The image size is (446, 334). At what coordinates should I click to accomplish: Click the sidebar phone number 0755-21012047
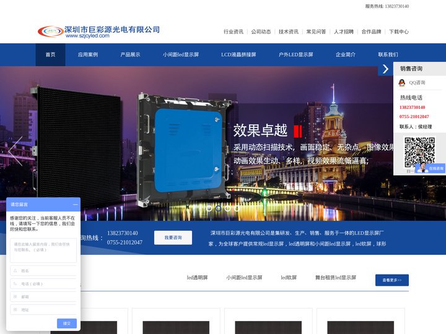tap(414, 117)
